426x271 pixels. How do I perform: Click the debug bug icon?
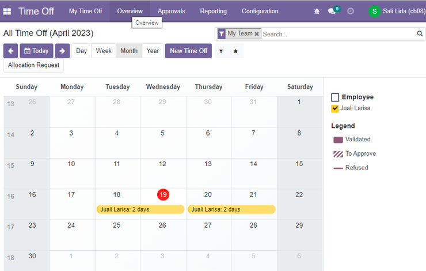317,12
